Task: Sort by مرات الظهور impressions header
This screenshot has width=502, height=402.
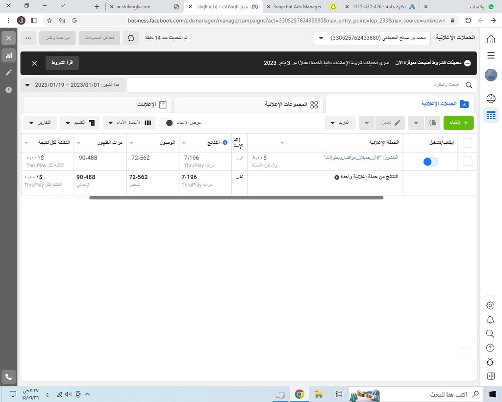Action: [x=110, y=142]
